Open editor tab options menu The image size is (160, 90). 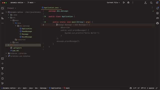click(152, 7)
